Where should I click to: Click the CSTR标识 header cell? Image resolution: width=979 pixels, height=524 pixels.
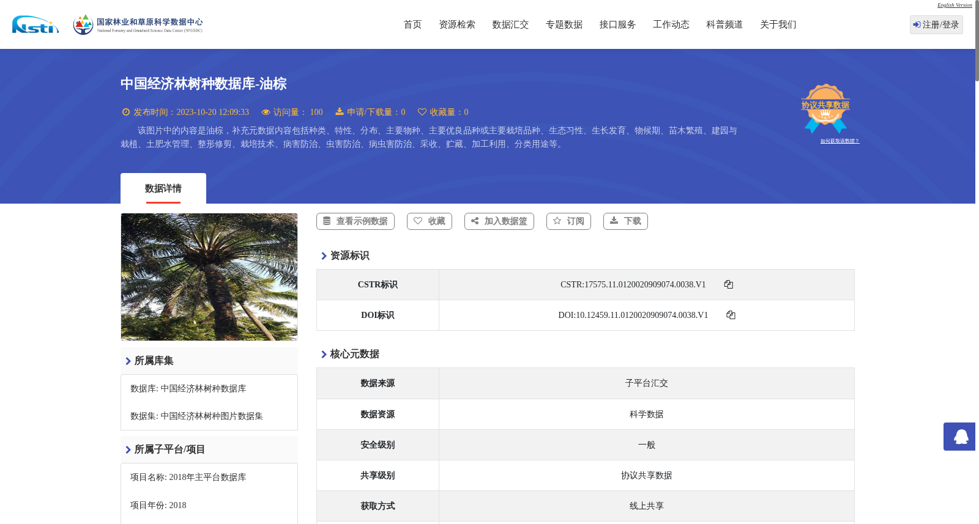378,285
